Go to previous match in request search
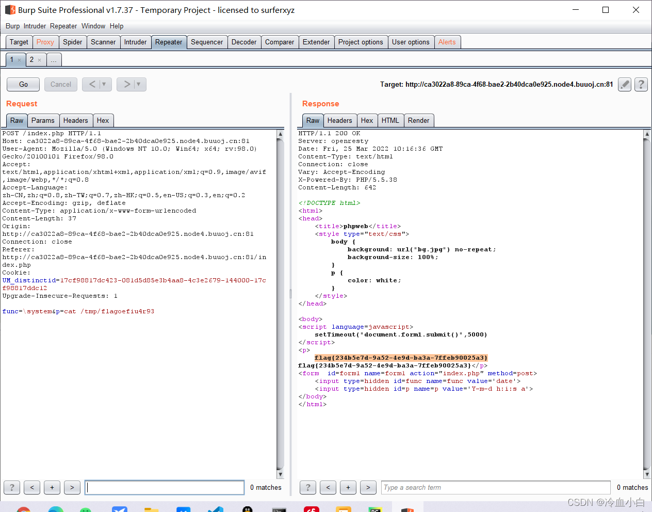The image size is (652, 512). coord(32,487)
